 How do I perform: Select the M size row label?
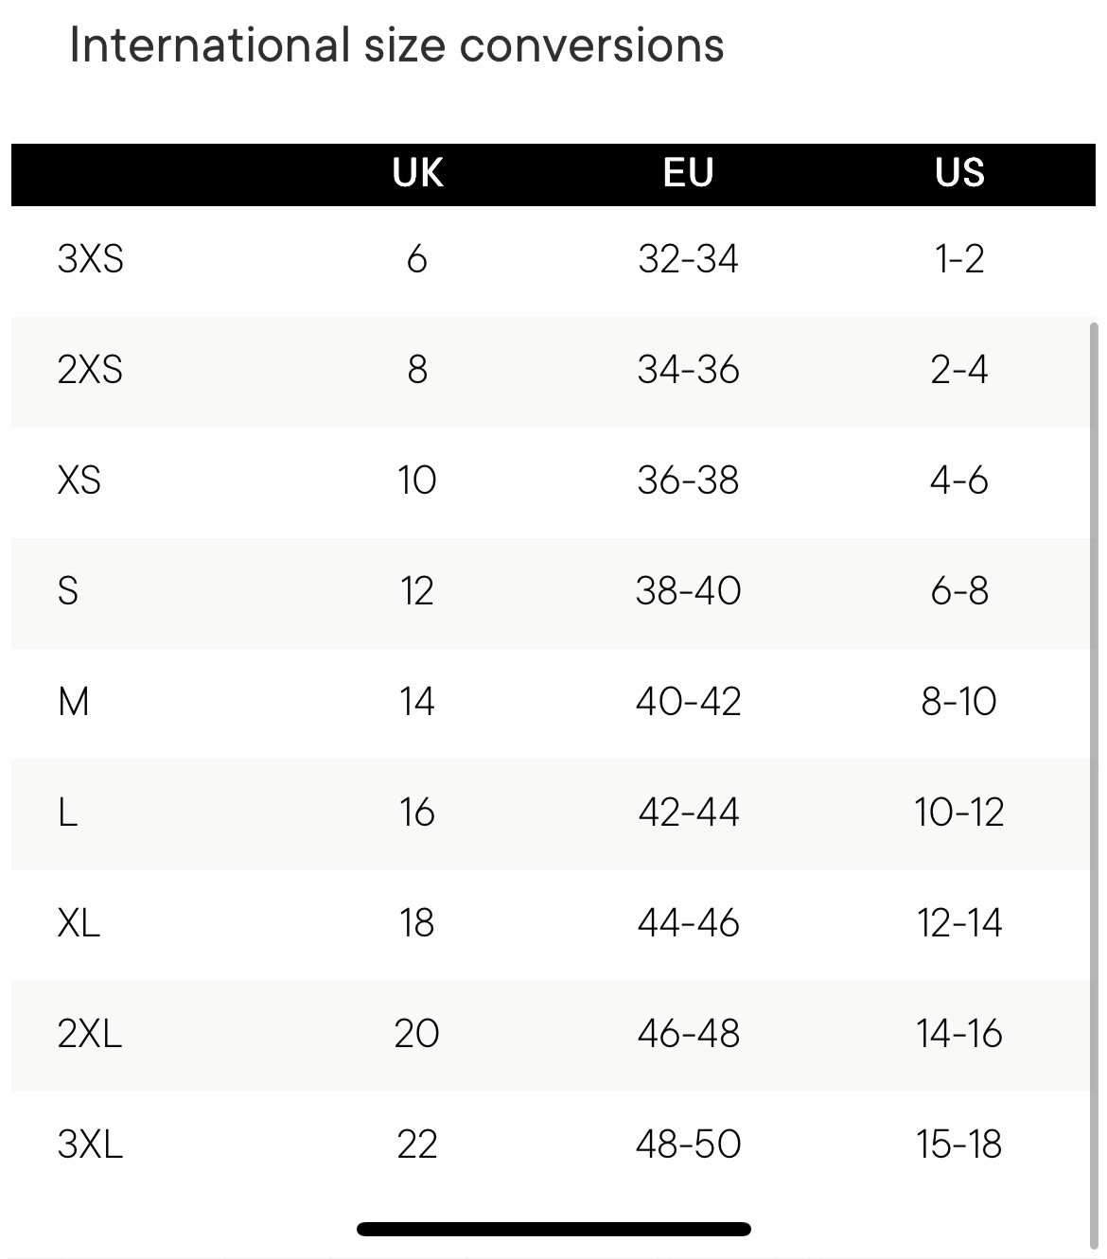pos(74,701)
